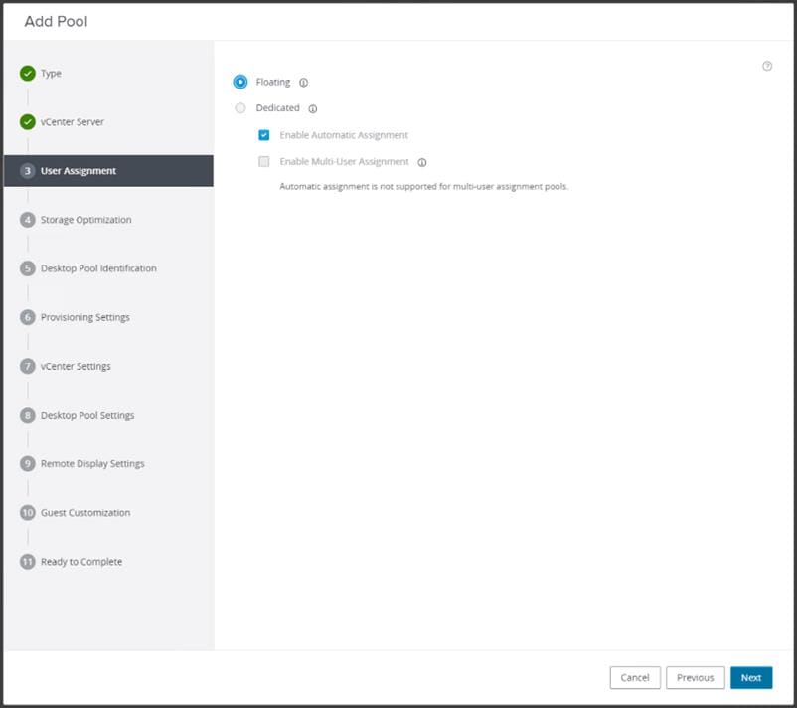797x708 pixels.
Task: Click the Next button
Action: pos(751,678)
